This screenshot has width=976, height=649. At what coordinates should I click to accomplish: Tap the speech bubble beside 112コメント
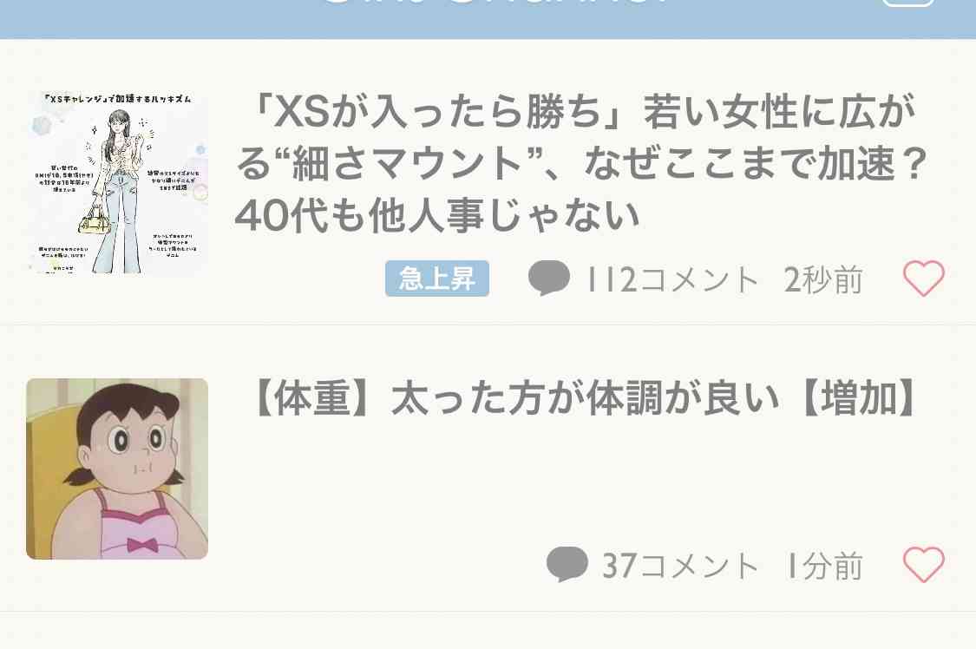549,278
